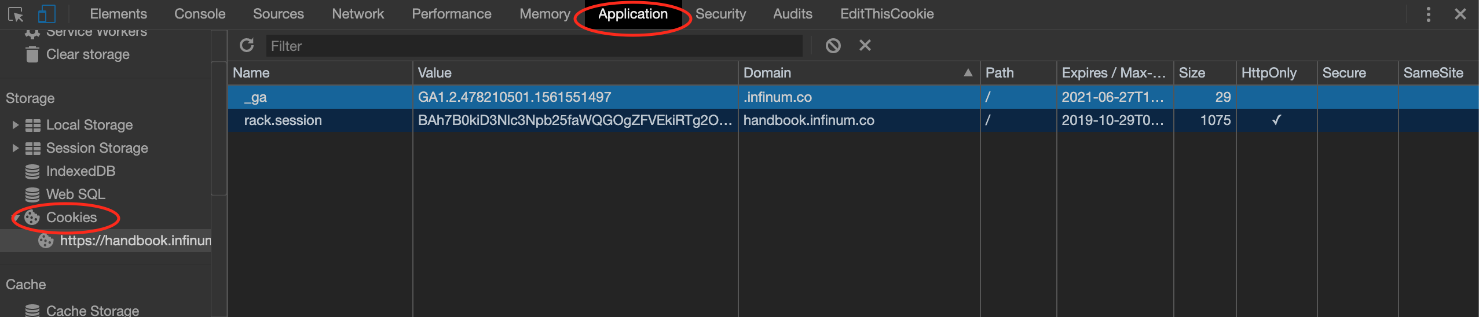Click the clear all cookies icon
This screenshot has width=1479, height=317.
(833, 45)
